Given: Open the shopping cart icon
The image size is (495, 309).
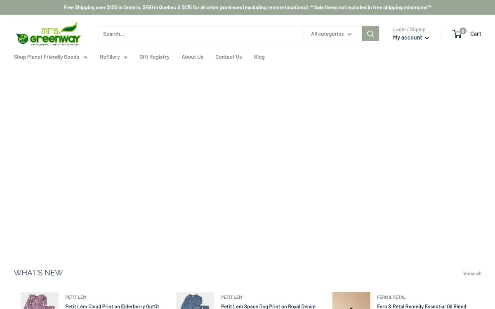Looking at the screenshot, I should (x=457, y=34).
